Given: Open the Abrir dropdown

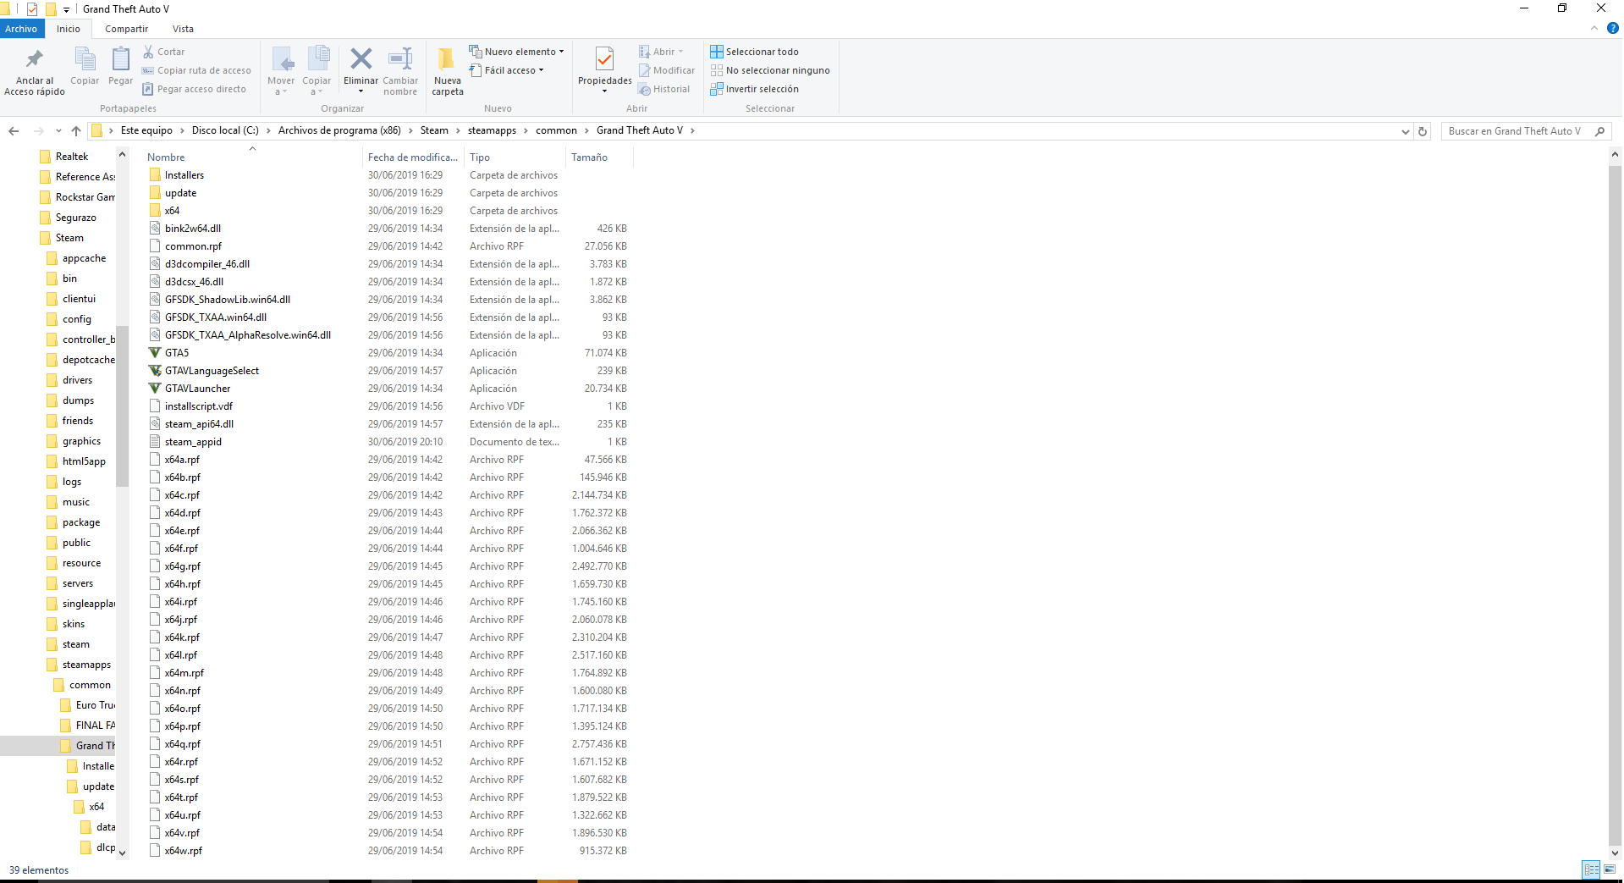Looking at the screenshot, I should click(x=661, y=52).
